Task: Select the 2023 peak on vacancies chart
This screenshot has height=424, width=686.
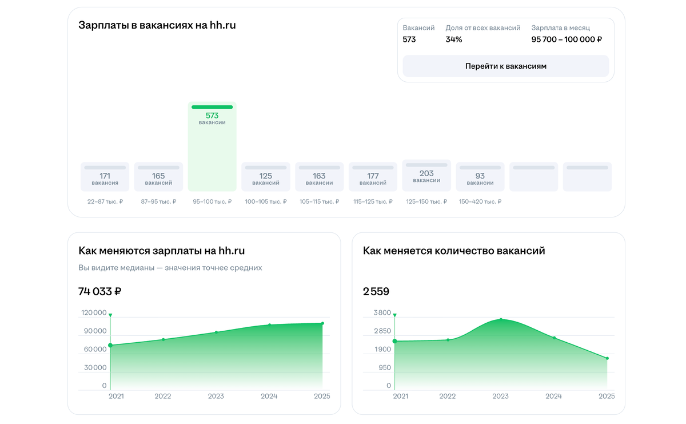Action: coord(501,319)
